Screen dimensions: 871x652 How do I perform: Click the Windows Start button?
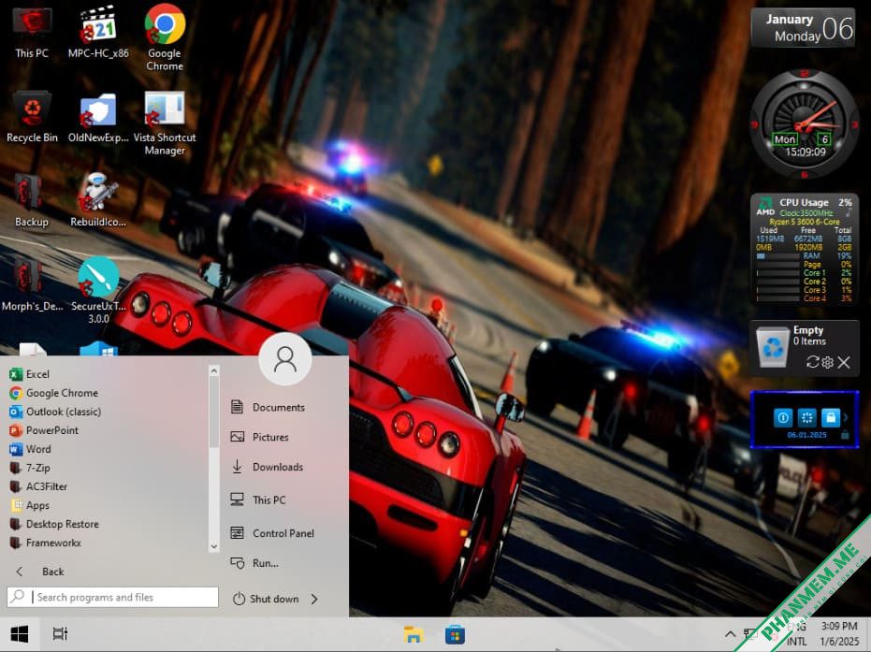[x=20, y=634]
